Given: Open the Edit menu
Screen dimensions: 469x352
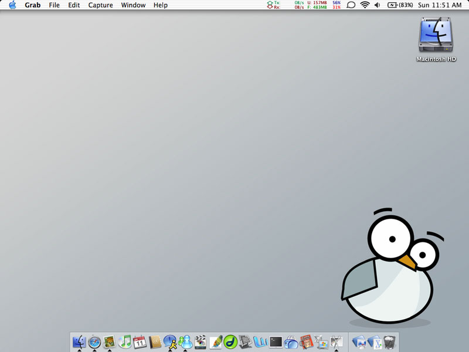Looking at the screenshot, I should pyautogui.click(x=74, y=5).
